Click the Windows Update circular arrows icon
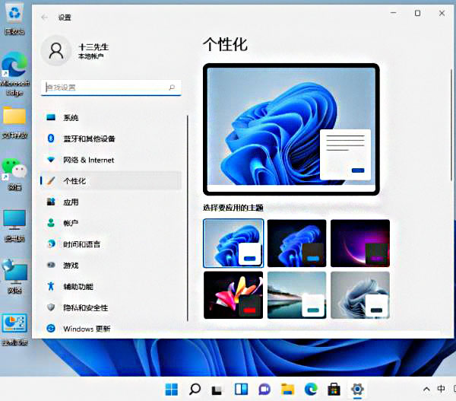Image resolution: width=456 pixels, height=401 pixels. click(x=51, y=329)
